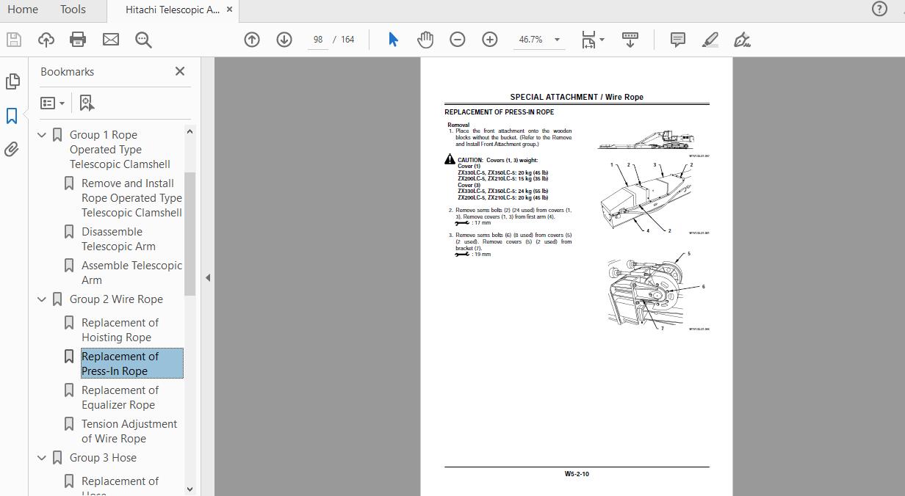Close the Bookmarks panel

(180, 71)
